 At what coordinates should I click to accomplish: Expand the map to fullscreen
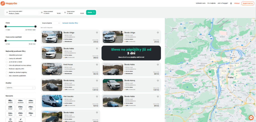click(253, 20)
